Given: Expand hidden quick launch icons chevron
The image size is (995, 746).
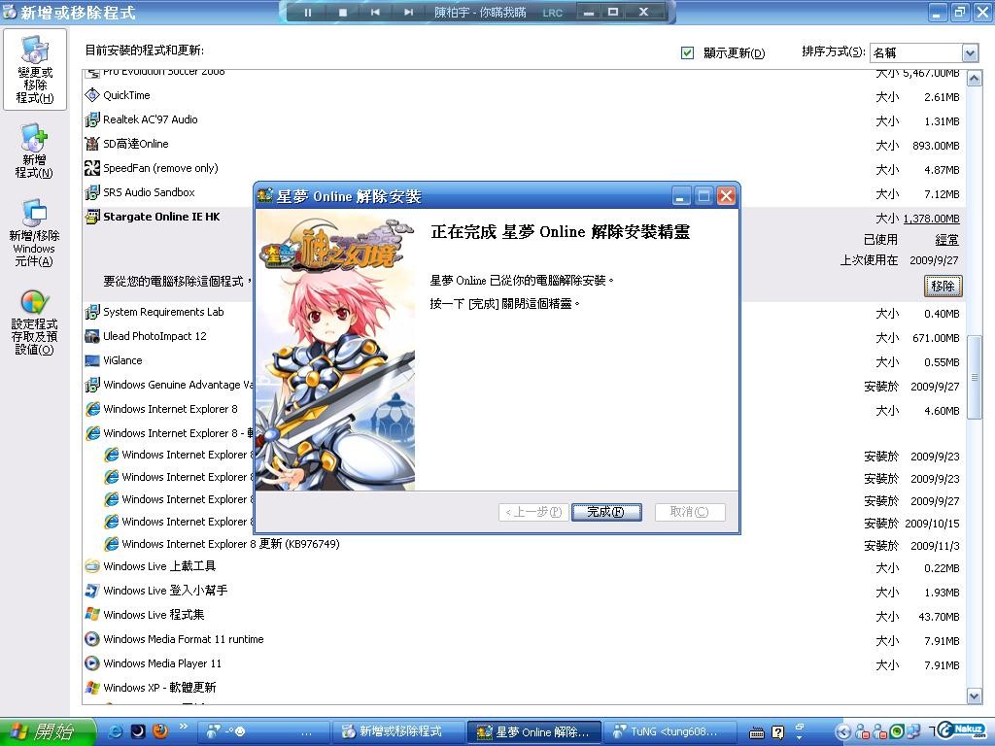Looking at the screenshot, I should (x=184, y=727).
